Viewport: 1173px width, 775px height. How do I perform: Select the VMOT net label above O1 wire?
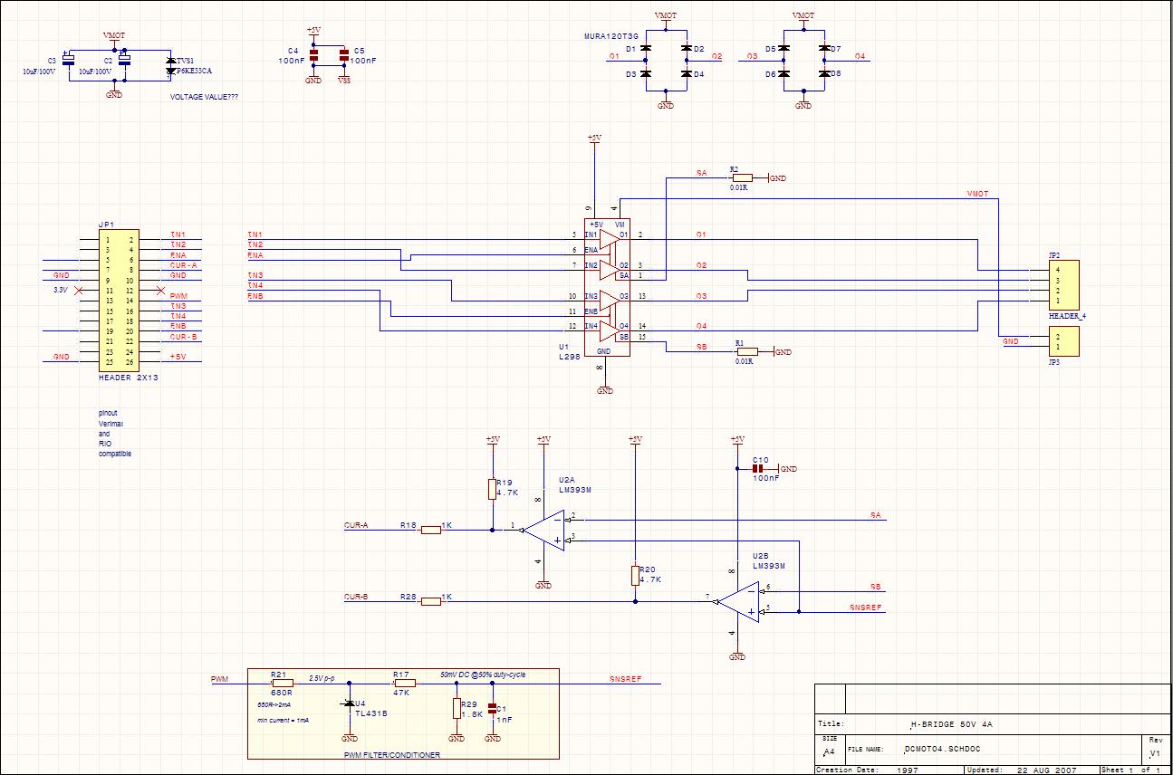pos(978,195)
